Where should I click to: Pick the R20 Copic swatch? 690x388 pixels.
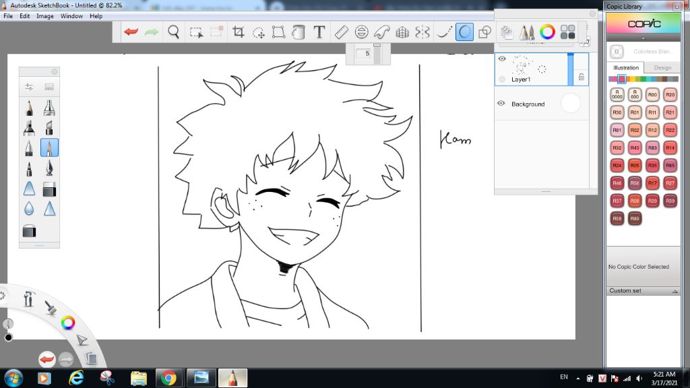(670, 94)
